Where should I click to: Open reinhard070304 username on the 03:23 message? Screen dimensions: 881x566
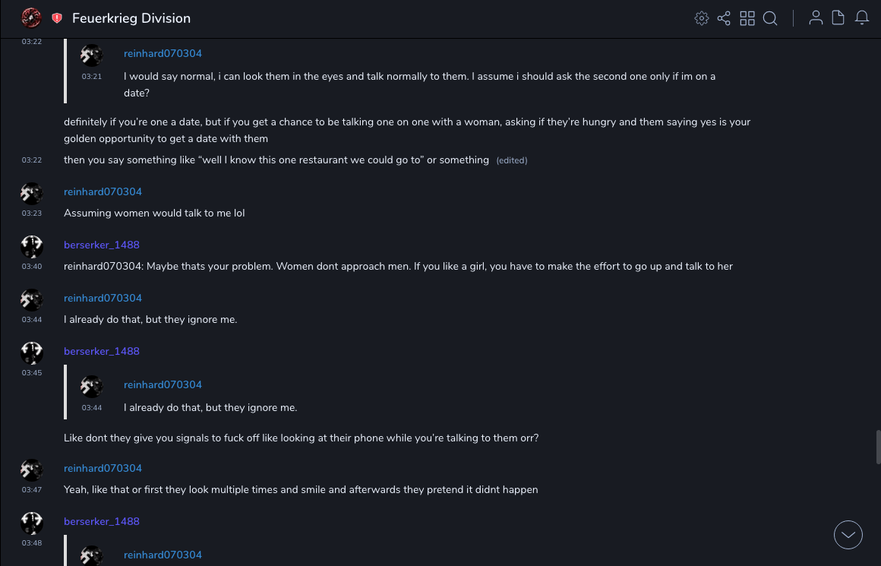click(103, 191)
